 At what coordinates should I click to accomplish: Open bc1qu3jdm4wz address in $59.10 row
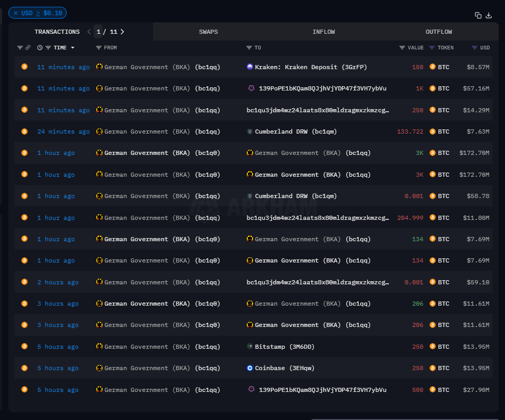[x=318, y=282]
